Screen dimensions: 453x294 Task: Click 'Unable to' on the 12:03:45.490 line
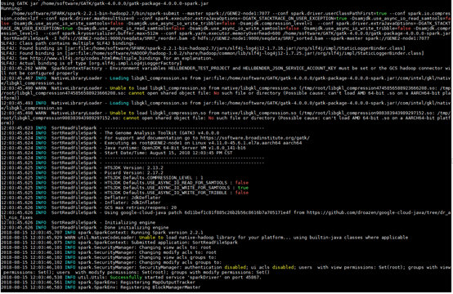click(122, 88)
